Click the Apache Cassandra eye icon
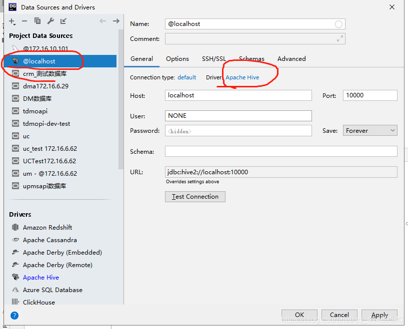This screenshot has width=408, height=329. point(15,240)
